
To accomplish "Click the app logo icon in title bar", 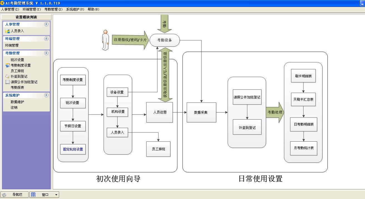I will [2, 3].
